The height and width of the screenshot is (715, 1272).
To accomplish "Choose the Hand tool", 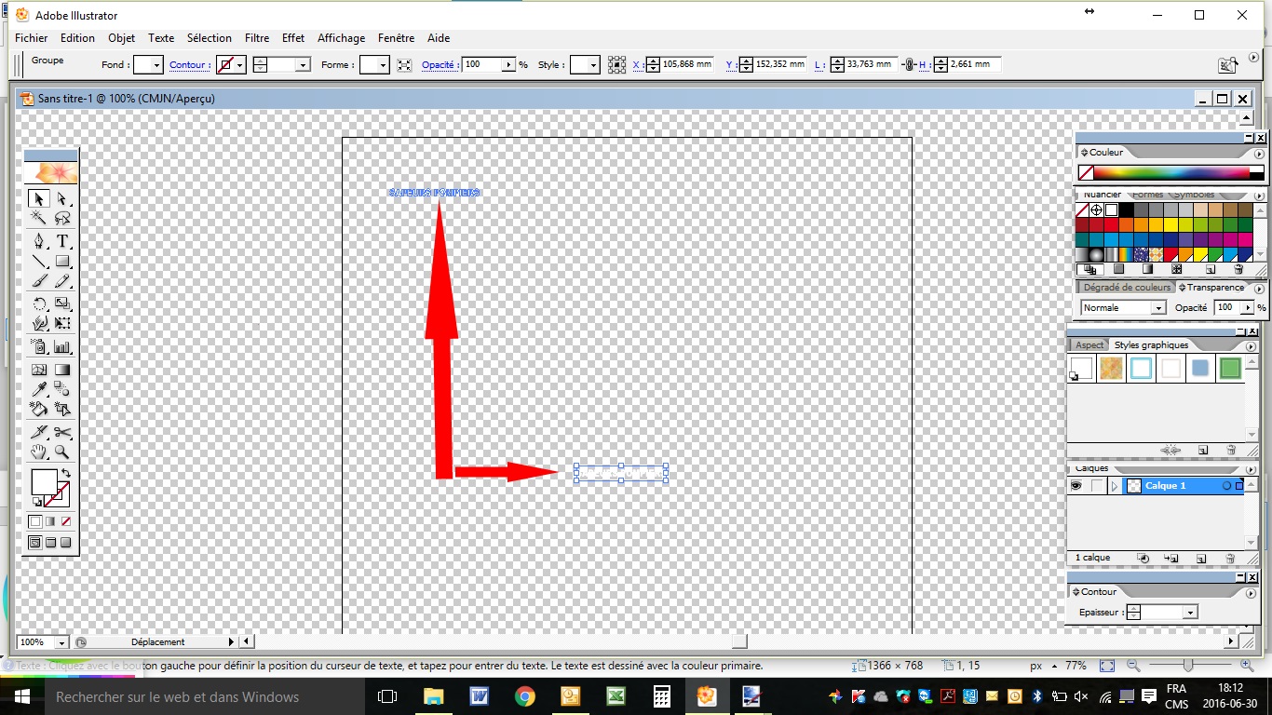I will 39,452.
